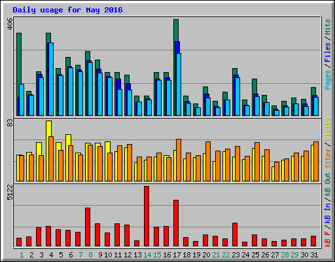Click the 83 axis value label

10,122
